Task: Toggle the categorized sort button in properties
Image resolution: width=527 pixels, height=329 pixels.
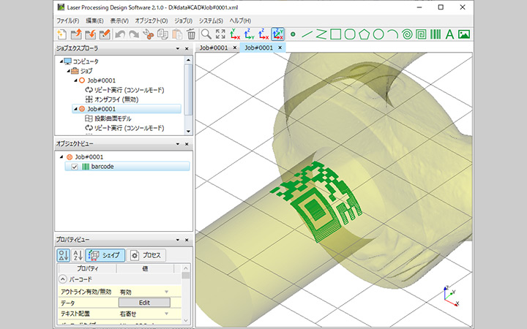Action: (64, 255)
